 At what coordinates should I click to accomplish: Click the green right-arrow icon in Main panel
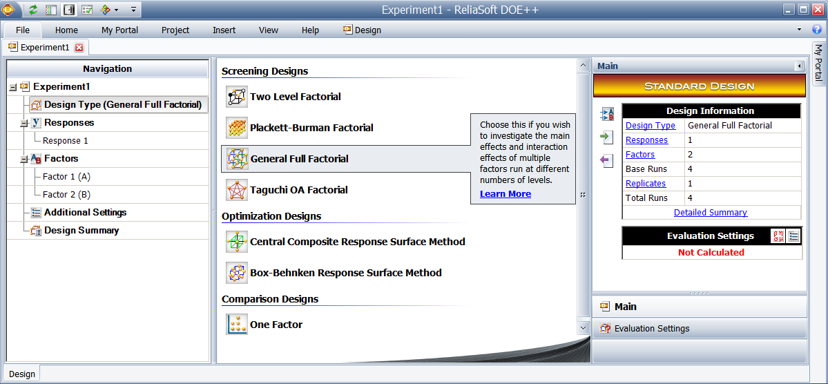click(606, 137)
